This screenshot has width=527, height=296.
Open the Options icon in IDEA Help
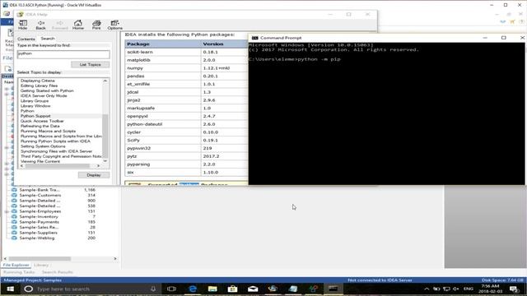pyautogui.click(x=115, y=25)
